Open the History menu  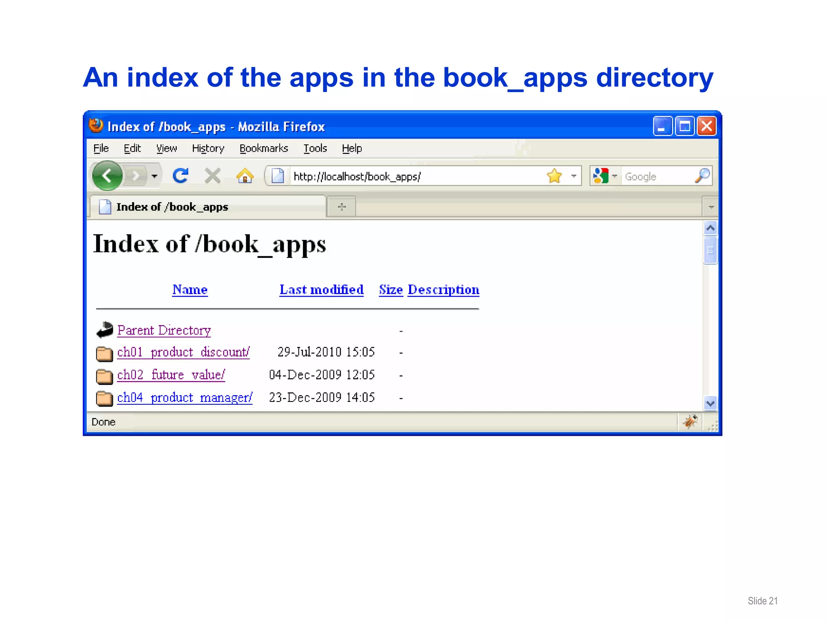pyautogui.click(x=208, y=148)
